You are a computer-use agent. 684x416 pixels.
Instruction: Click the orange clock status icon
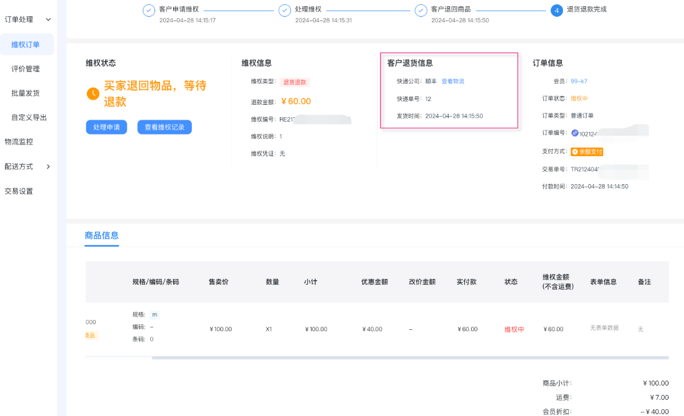click(93, 94)
